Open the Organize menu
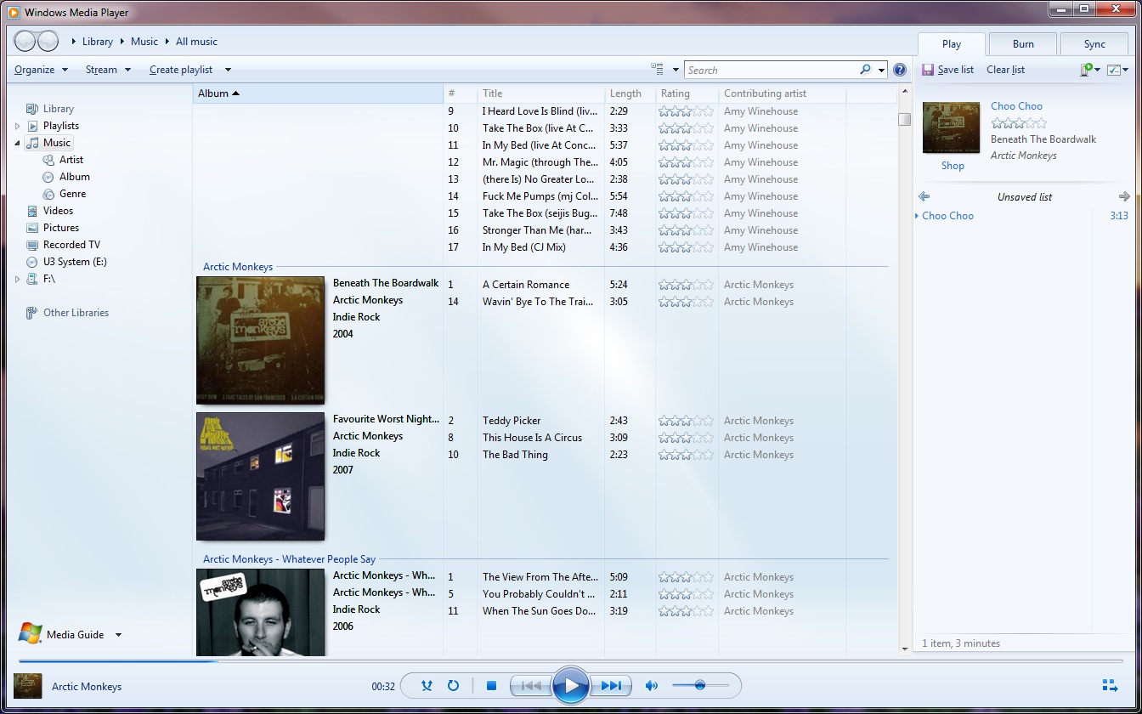 (41, 70)
